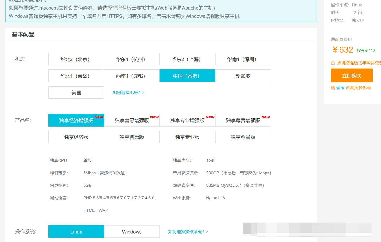
Task: Switch operating system to Windows
Action: (x=132, y=232)
